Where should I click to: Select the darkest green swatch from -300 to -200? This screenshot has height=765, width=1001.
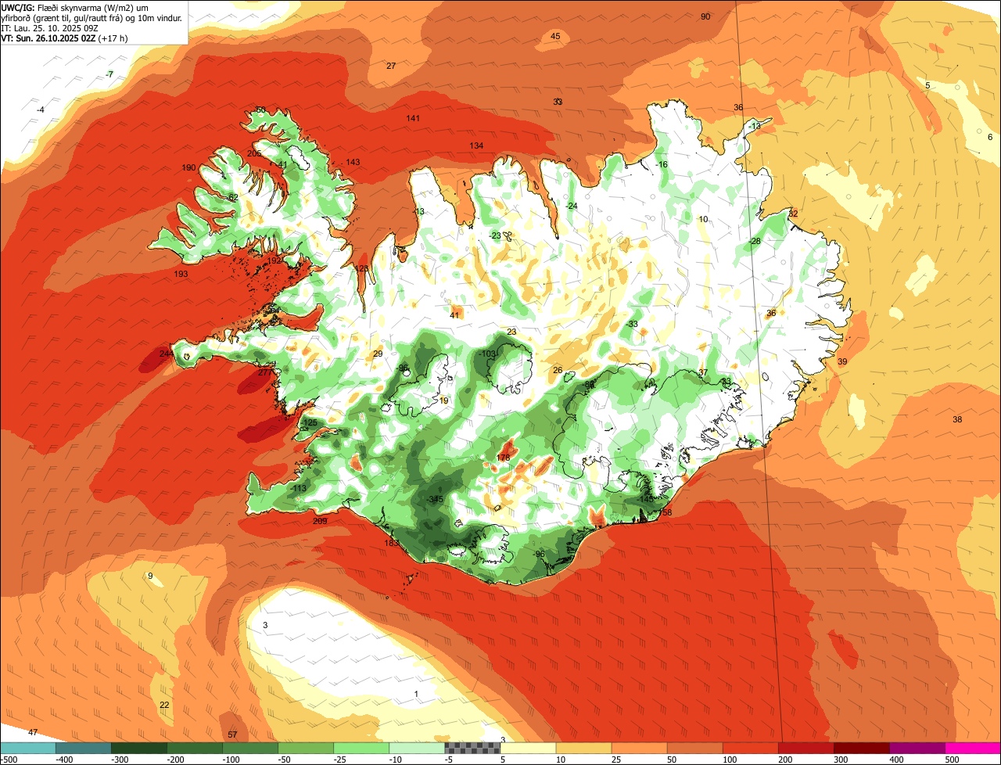tap(139, 748)
